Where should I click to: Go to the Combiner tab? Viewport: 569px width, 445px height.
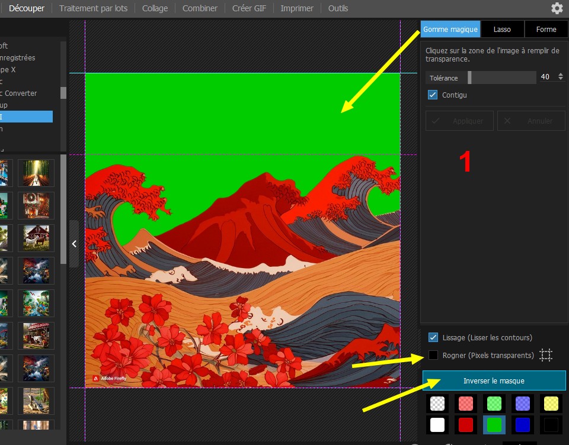click(200, 8)
